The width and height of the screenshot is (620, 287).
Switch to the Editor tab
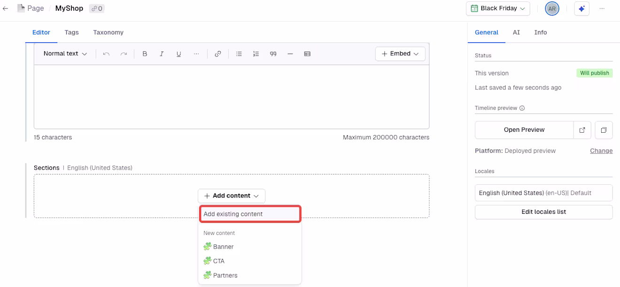pyautogui.click(x=41, y=32)
